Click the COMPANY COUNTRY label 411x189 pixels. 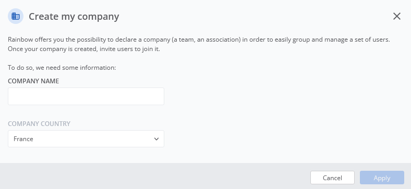click(39, 123)
